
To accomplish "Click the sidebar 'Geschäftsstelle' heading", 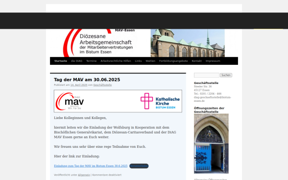I will [206, 83].
